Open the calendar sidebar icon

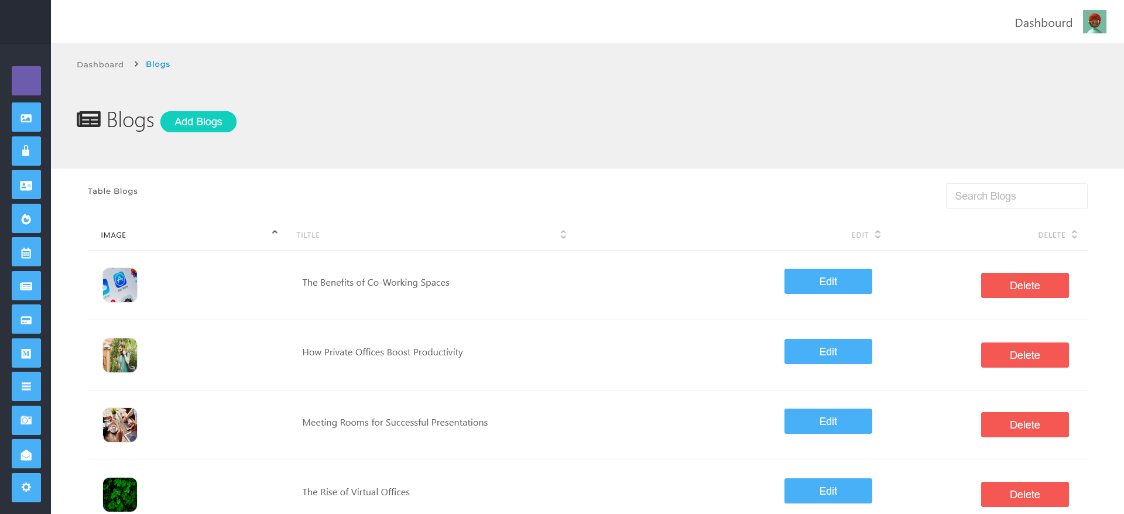pyautogui.click(x=26, y=252)
